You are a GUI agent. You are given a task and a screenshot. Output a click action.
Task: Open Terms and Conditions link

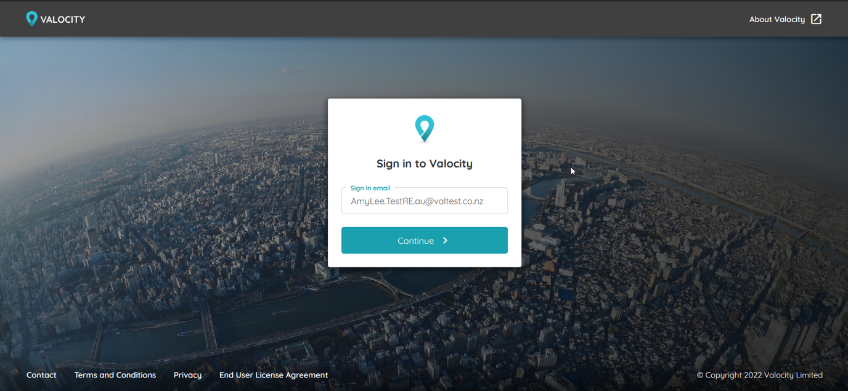115,375
